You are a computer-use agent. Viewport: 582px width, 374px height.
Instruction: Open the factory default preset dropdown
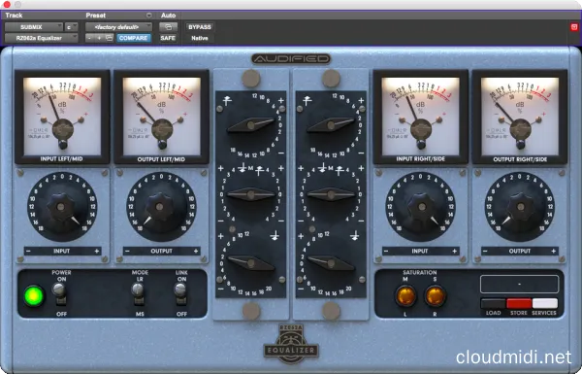[118, 27]
